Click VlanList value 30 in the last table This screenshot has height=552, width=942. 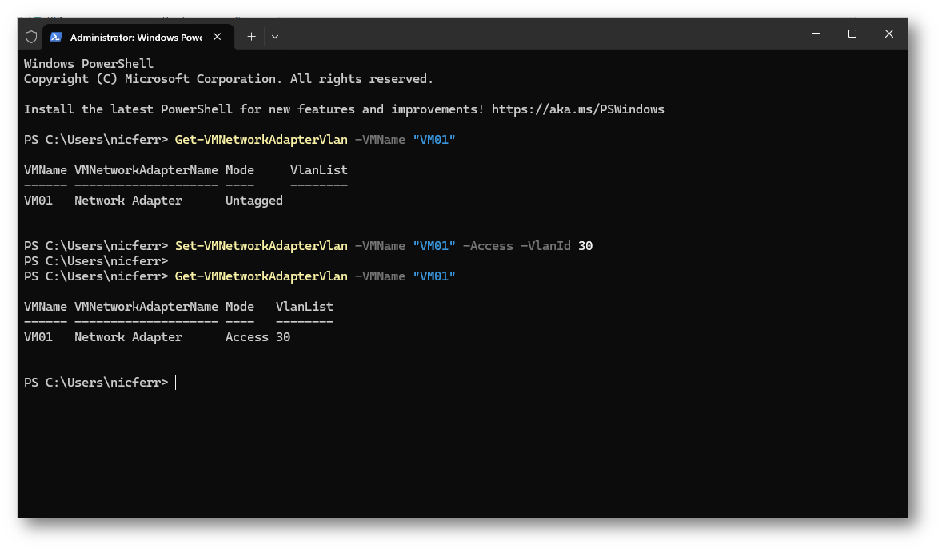tap(283, 337)
